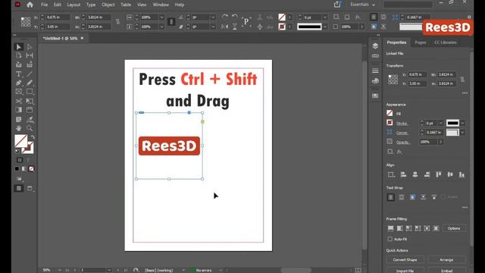
Task: Open the Window menu
Action: coord(161,5)
